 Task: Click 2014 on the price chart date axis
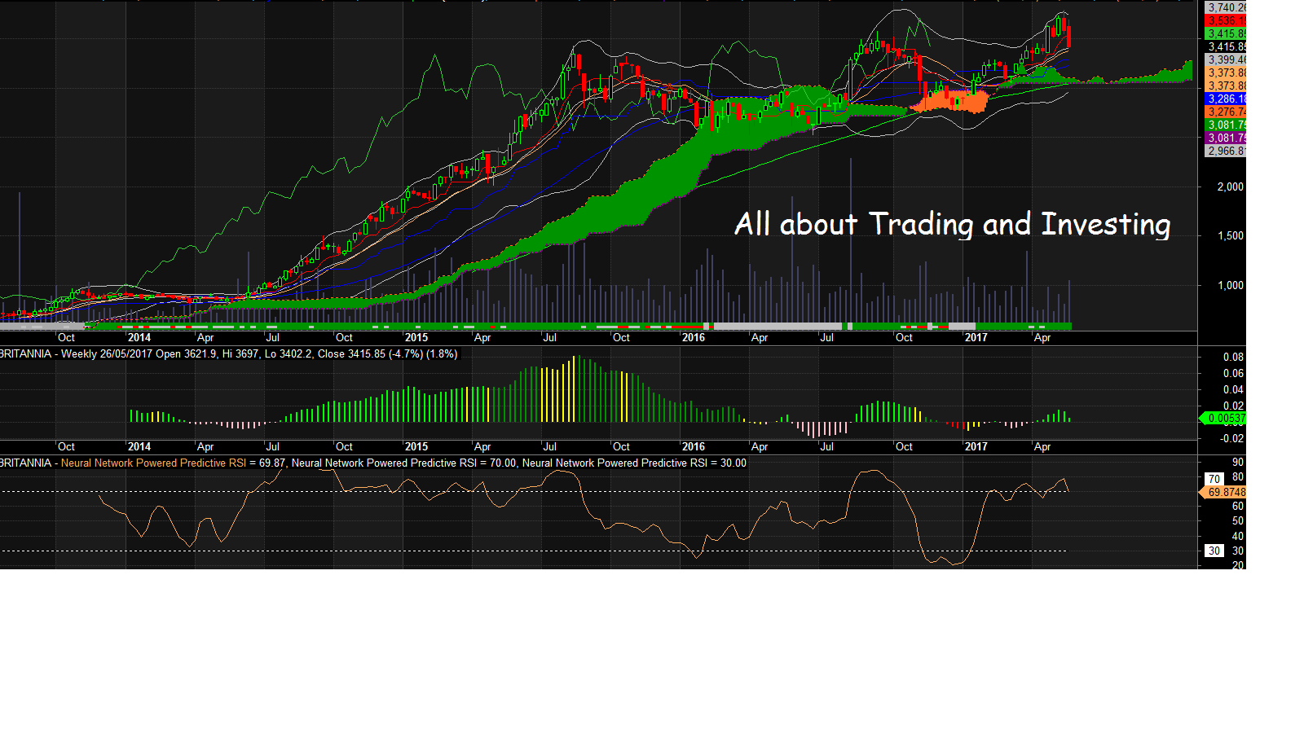coord(139,338)
